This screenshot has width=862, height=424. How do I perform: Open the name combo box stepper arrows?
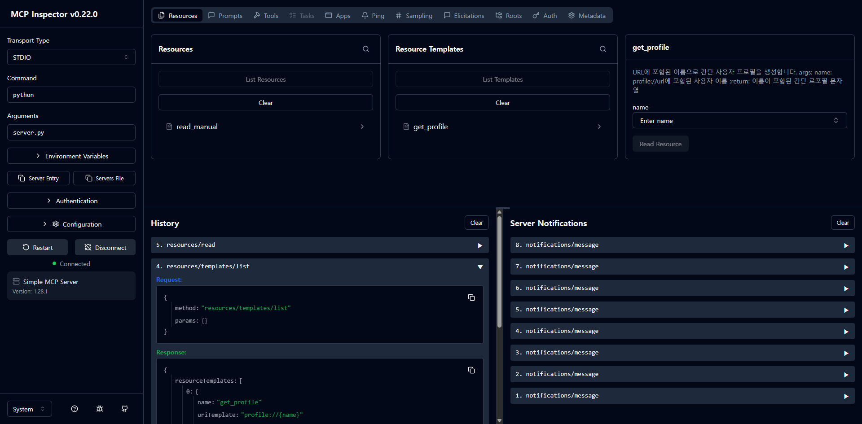[836, 120]
